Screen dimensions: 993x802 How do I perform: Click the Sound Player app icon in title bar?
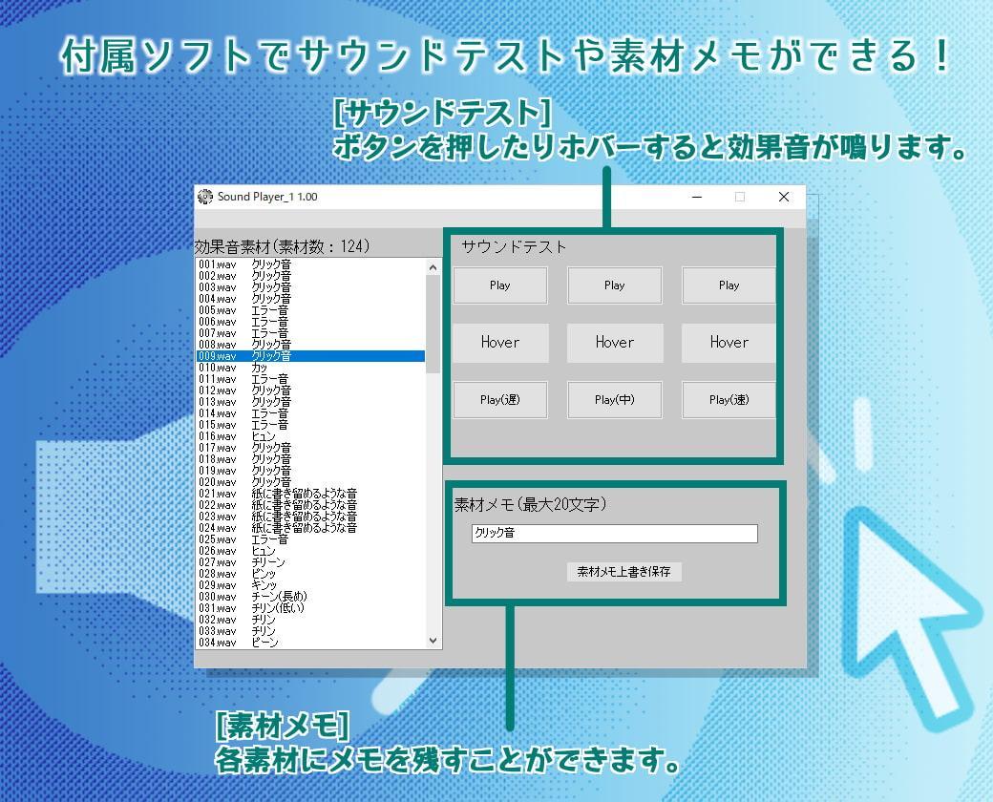[205, 197]
